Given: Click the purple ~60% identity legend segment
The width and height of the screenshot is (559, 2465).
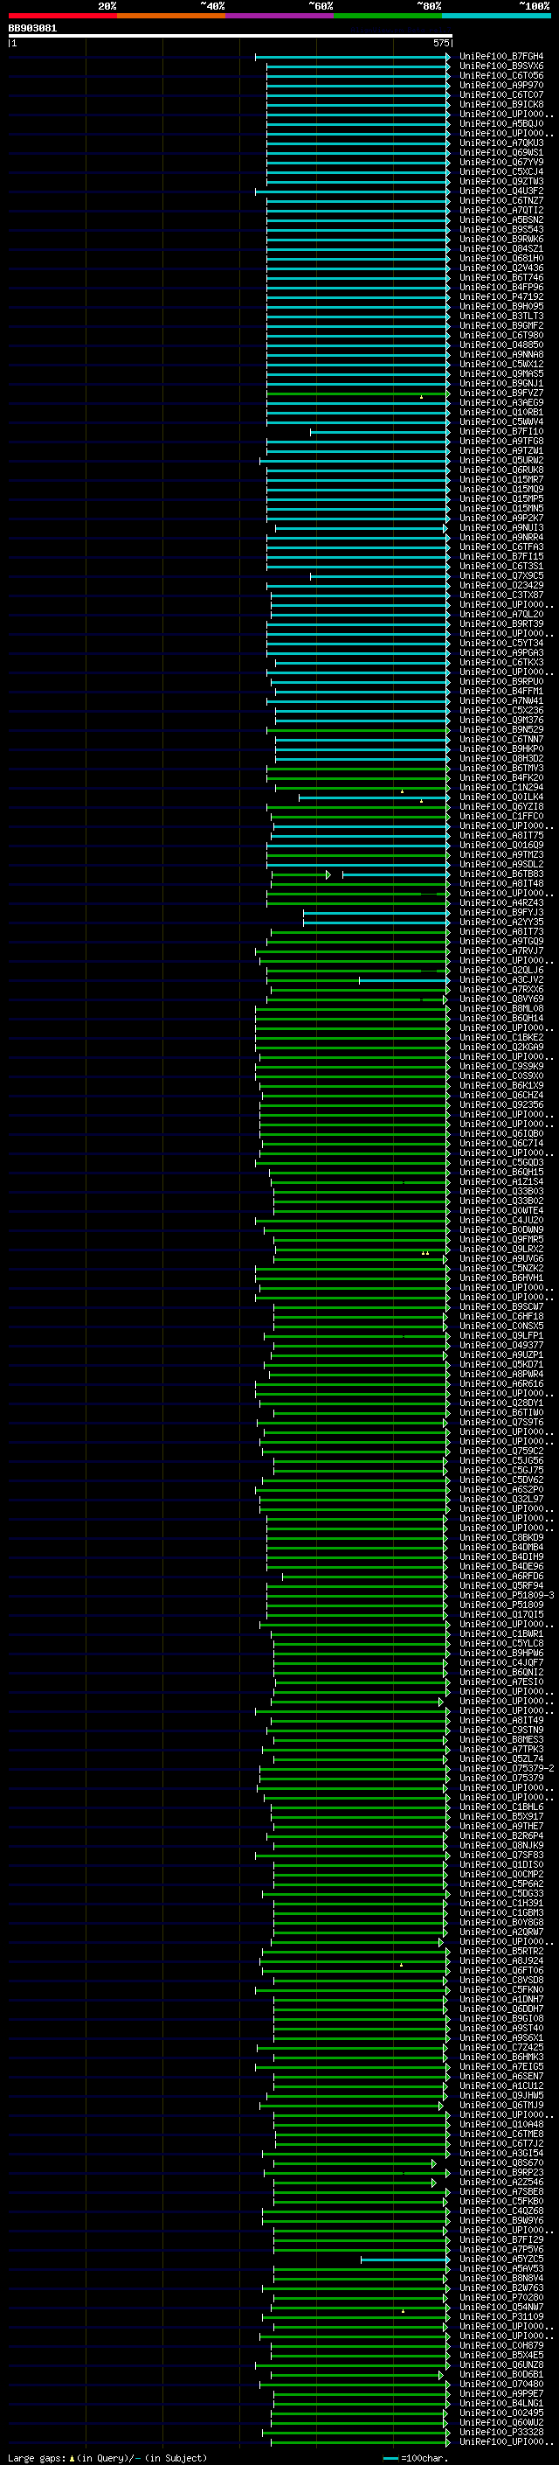Looking at the screenshot, I should [280, 16].
